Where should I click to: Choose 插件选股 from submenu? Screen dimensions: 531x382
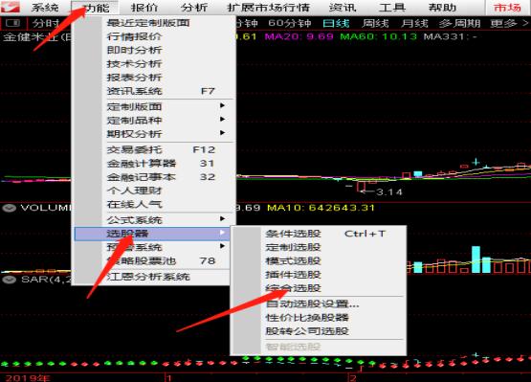click(319, 275)
